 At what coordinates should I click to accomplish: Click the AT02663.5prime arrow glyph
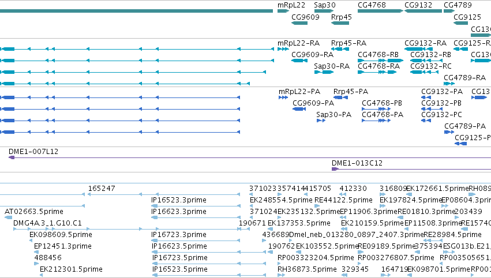tap(9, 217)
